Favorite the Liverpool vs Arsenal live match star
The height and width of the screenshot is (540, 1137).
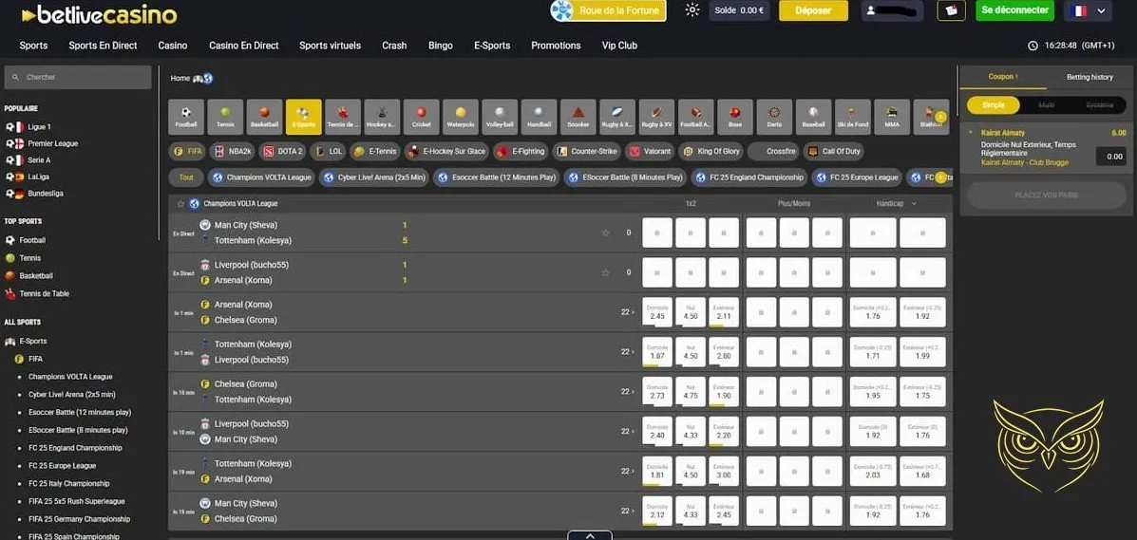click(605, 272)
